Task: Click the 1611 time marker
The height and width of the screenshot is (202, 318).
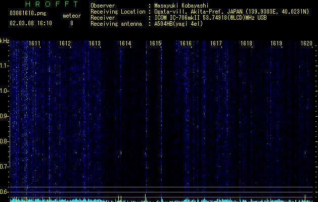Action: click(x=34, y=43)
